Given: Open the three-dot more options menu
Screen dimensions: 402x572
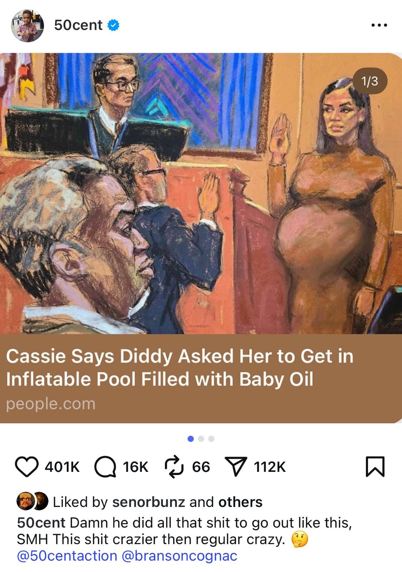Looking at the screenshot, I should [378, 25].
